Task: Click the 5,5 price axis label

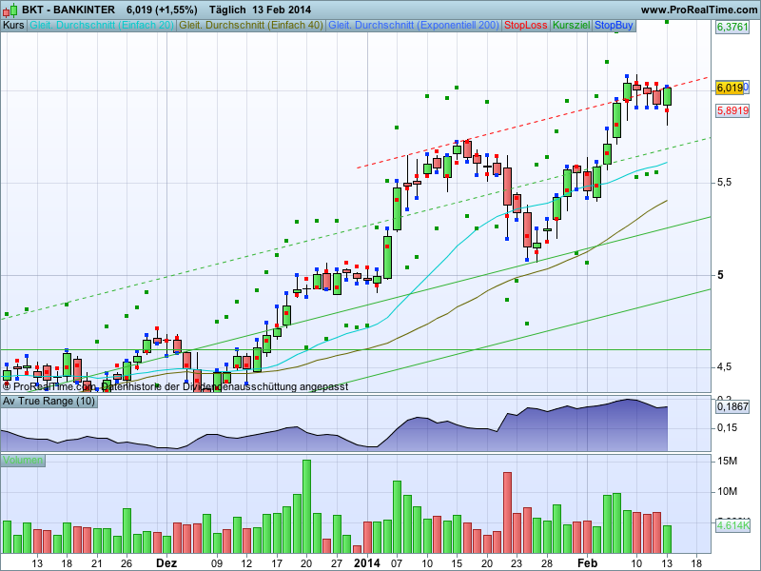Action: tap(724, 183)
